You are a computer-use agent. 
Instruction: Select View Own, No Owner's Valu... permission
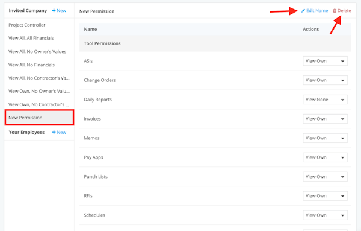(x=39, y=91)
